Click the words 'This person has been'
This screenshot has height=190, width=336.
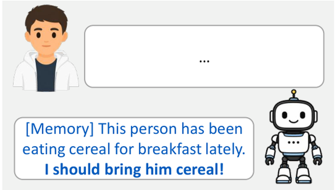click(171, 129)
